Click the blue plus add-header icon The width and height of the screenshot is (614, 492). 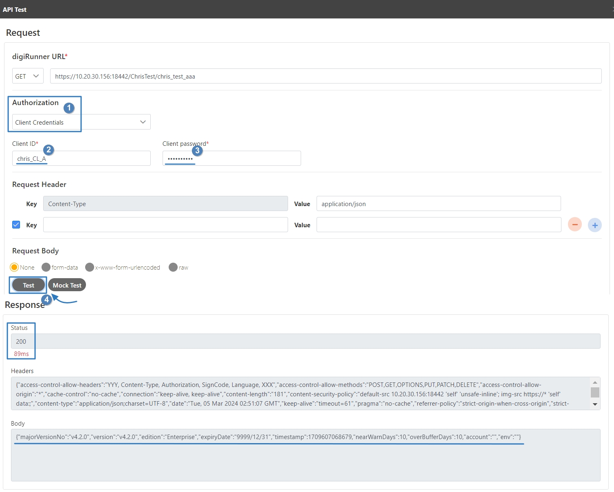(x=594, y=225)
